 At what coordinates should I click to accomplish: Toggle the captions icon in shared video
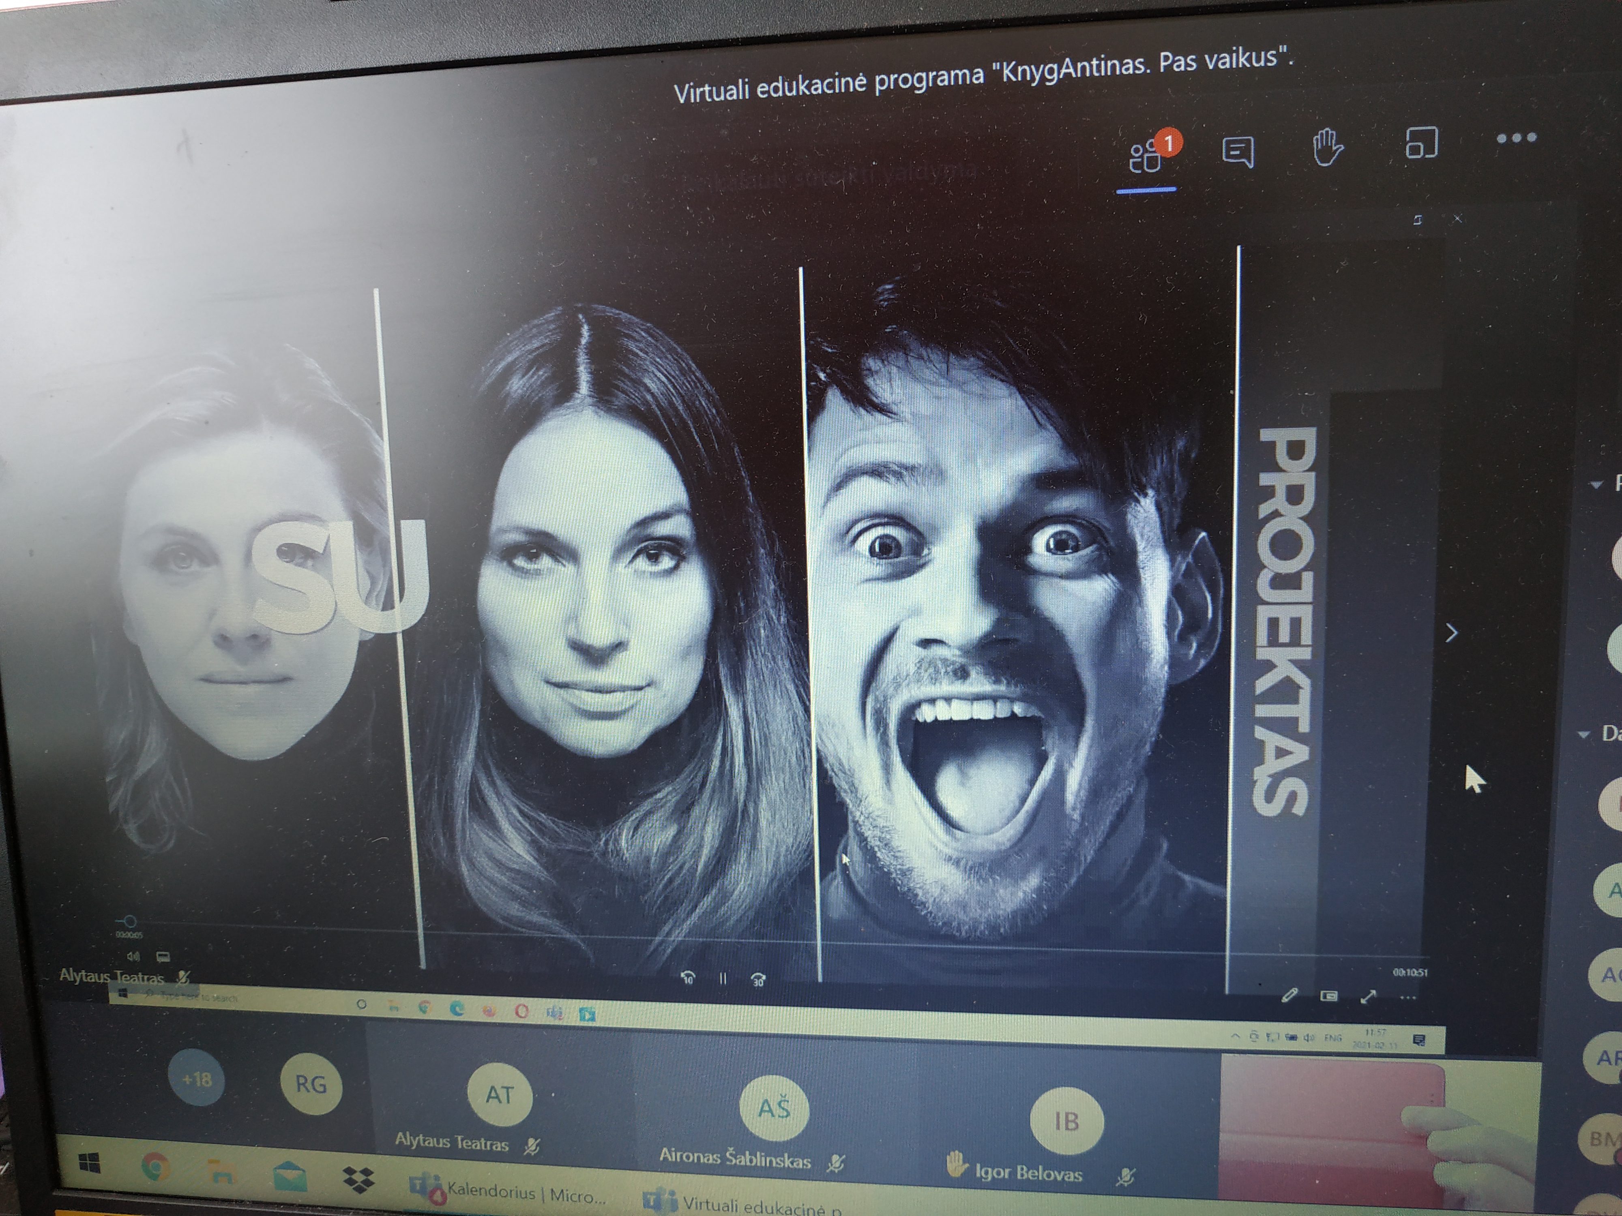[x=163, y=957]
